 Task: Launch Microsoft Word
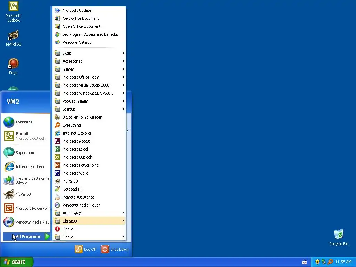[x=89, y=173]
